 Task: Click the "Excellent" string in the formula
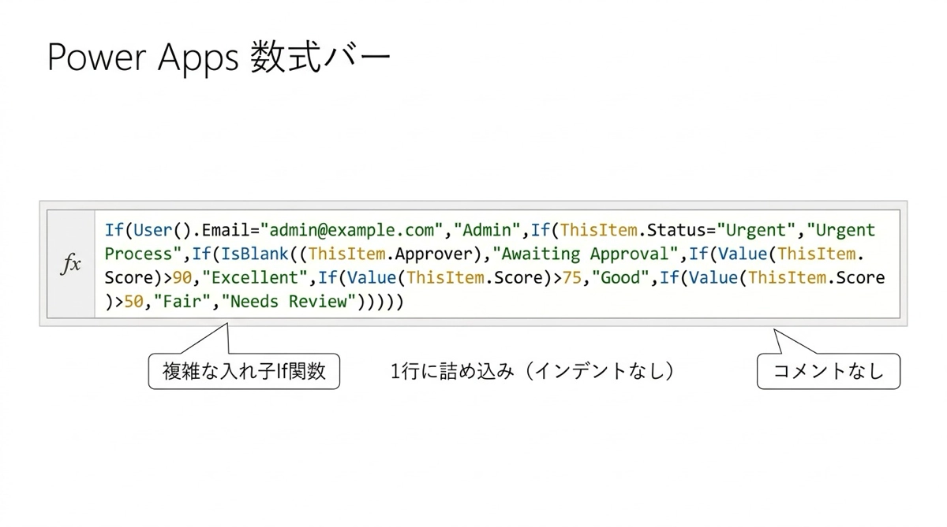click(x=258, y=278)
